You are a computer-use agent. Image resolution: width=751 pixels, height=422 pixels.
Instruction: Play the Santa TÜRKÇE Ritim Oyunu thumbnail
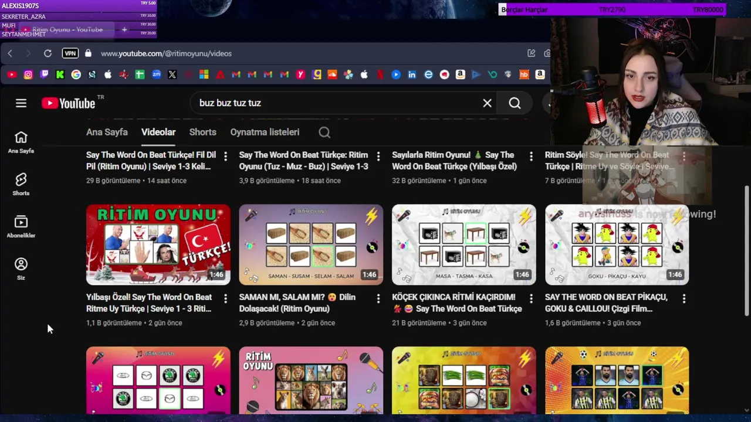click(x=158, y=244)
